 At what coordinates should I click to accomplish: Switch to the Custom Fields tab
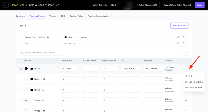pyautogui.click(x=76, y=16)
